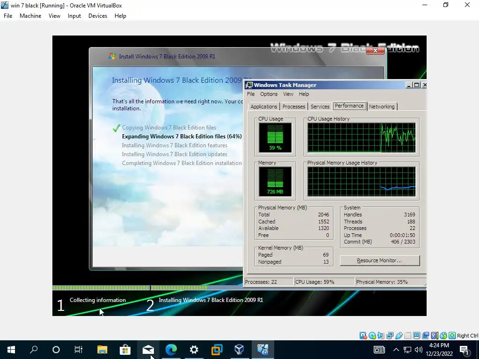Click the CPU Usage History graph
479x359 pixels.
coord(362,137)
